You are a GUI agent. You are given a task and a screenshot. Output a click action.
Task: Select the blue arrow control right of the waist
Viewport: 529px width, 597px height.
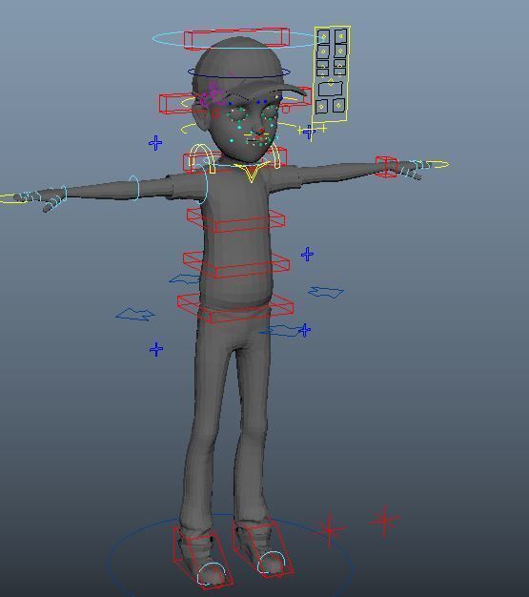[326, 292]
